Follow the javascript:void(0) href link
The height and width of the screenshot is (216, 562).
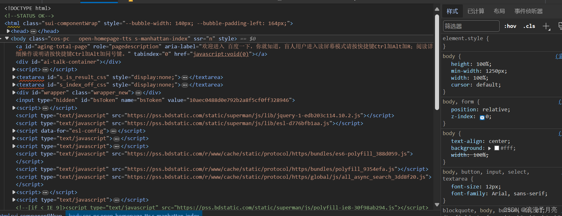point(221,54)
